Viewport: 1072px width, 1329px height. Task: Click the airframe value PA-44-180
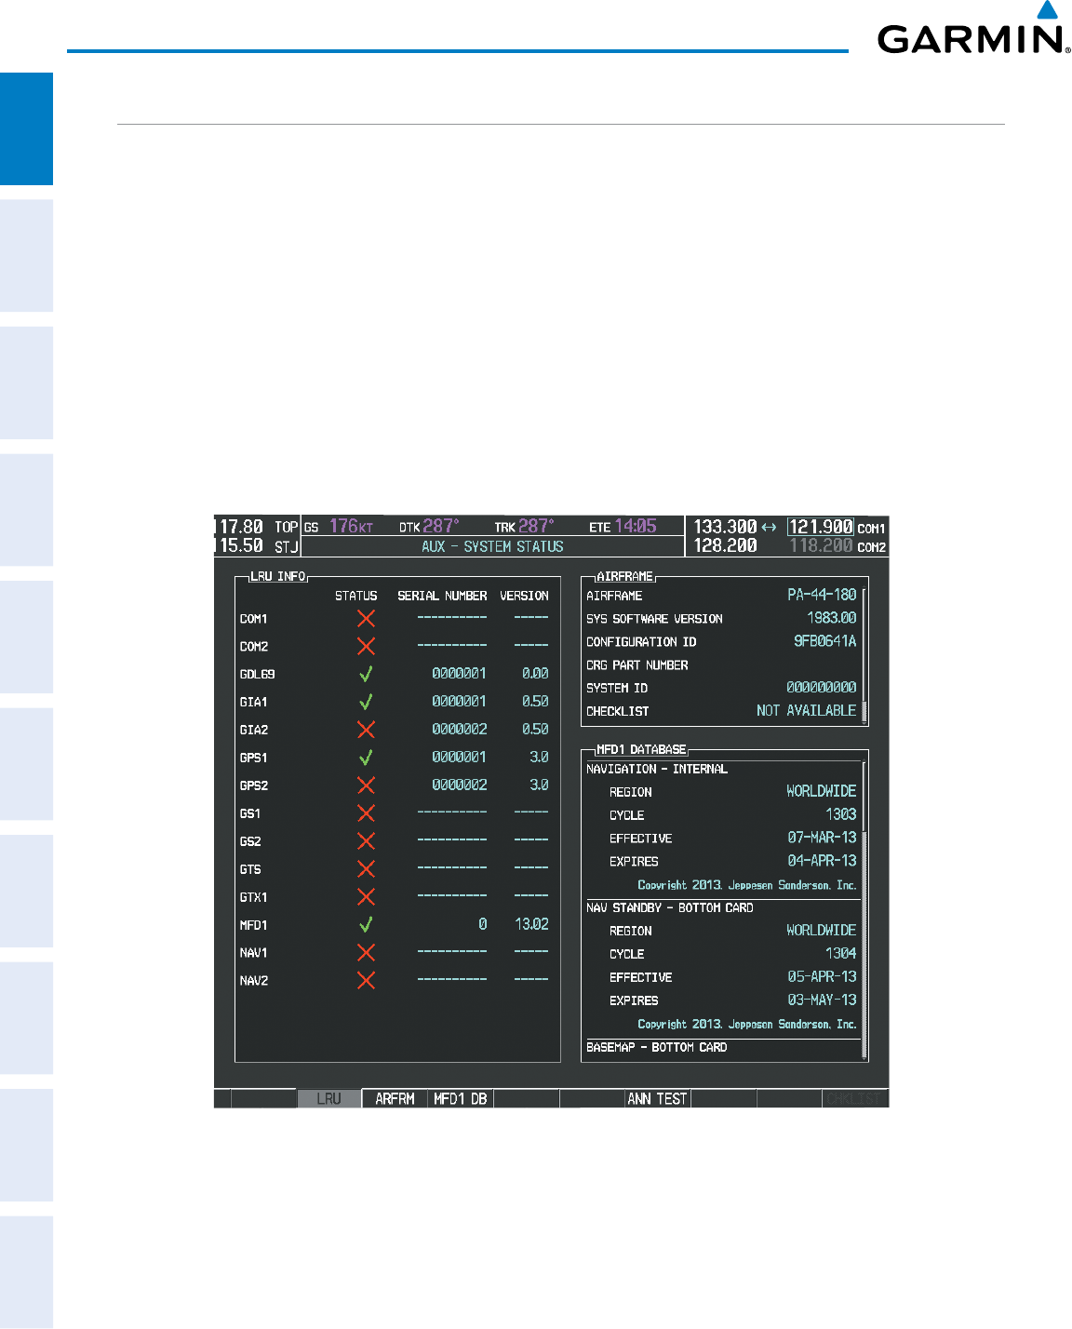(x=822, y=595)
